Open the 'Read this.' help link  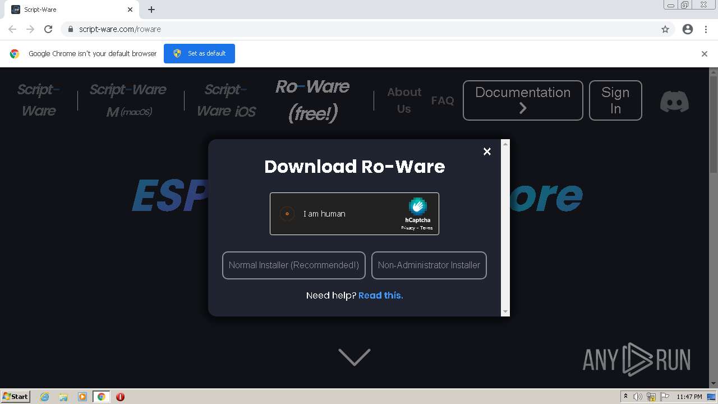click(x=381, y=295)
